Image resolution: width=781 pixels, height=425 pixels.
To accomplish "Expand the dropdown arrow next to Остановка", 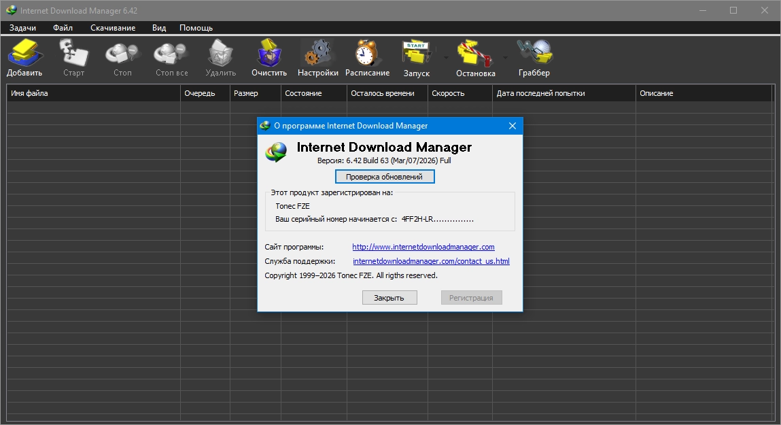I will 505,58.
